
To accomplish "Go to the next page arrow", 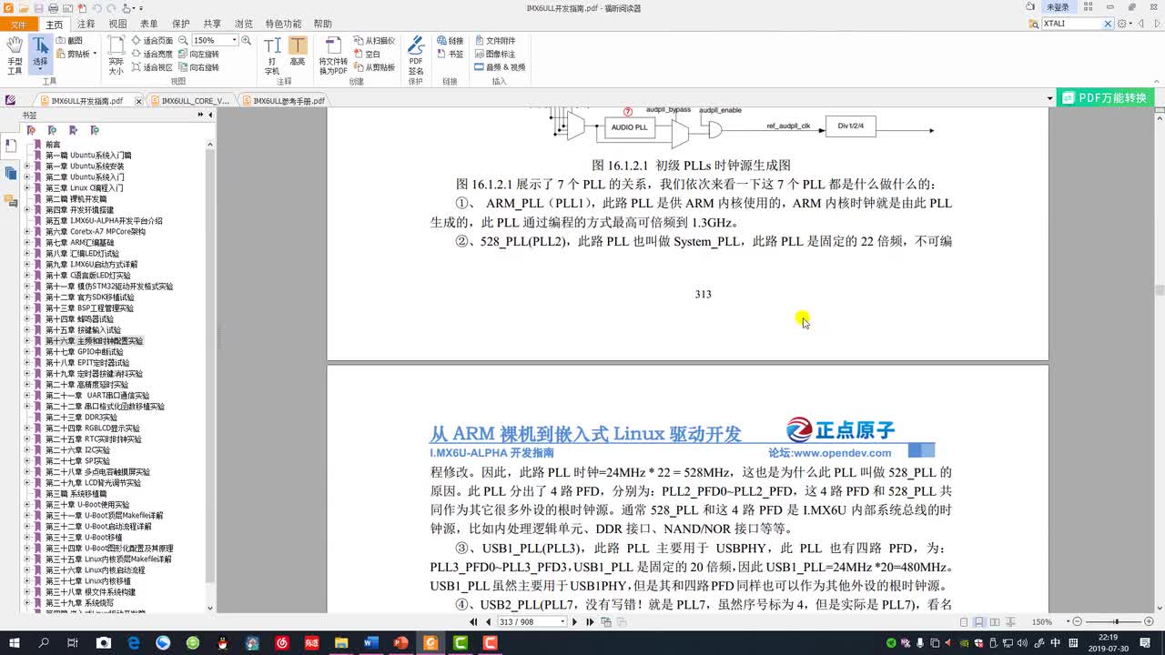I will coord(574,622).
